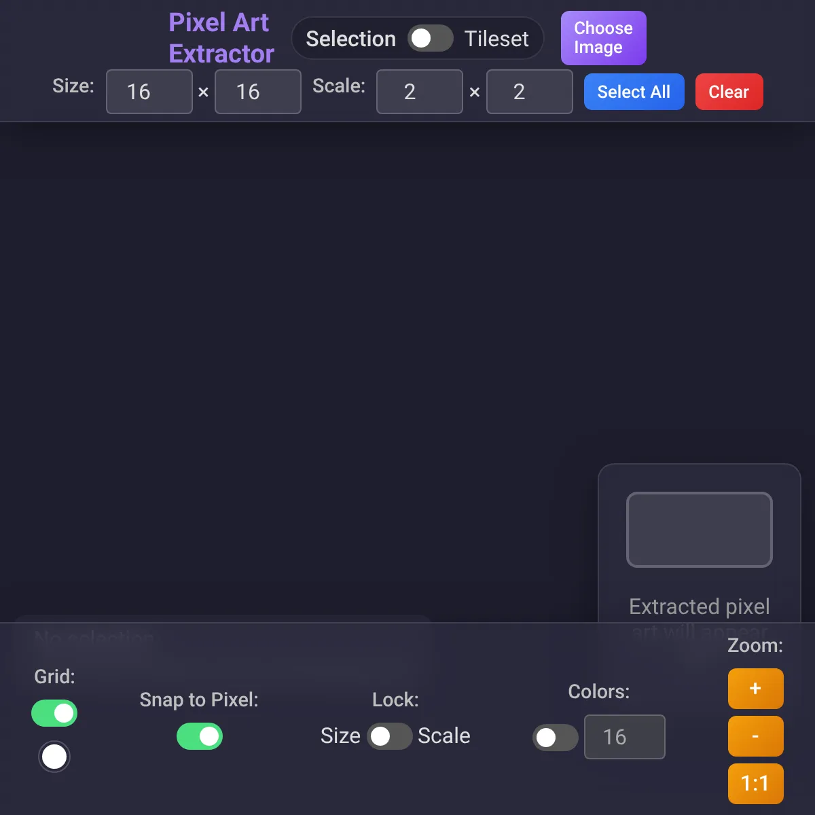Switch the Selection/Tileset mode toggle
The image size is (815, 815).
[431, 38]
